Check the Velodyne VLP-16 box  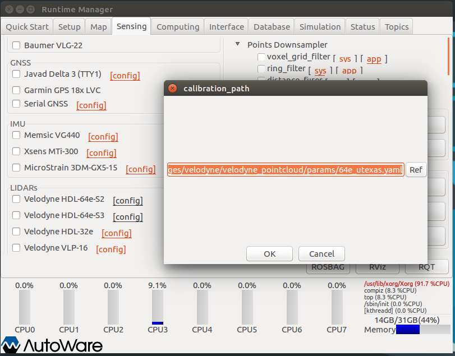click(x=16, y=248)
